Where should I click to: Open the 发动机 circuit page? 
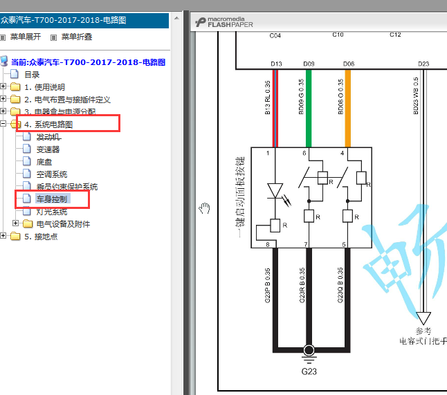click(x=48, y=137)
